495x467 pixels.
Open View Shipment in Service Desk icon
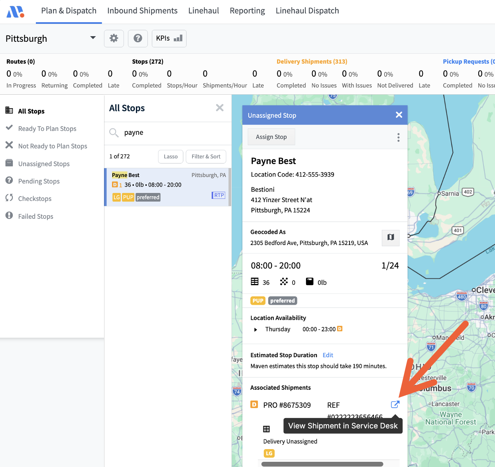point(395,405)
